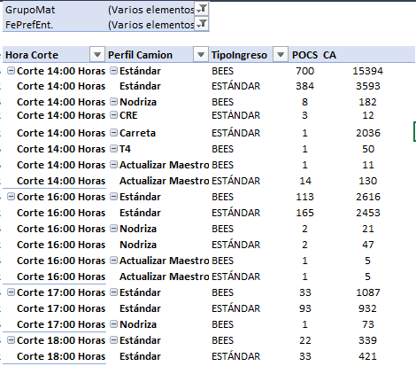Collapse Nodriza in the row with 21
Image resolution: width=416 pixels, height=374 pixels.
pos(113,229)
